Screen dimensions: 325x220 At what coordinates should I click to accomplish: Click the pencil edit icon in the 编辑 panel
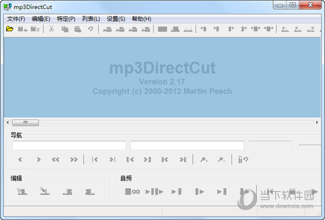(x=44, y=191)
